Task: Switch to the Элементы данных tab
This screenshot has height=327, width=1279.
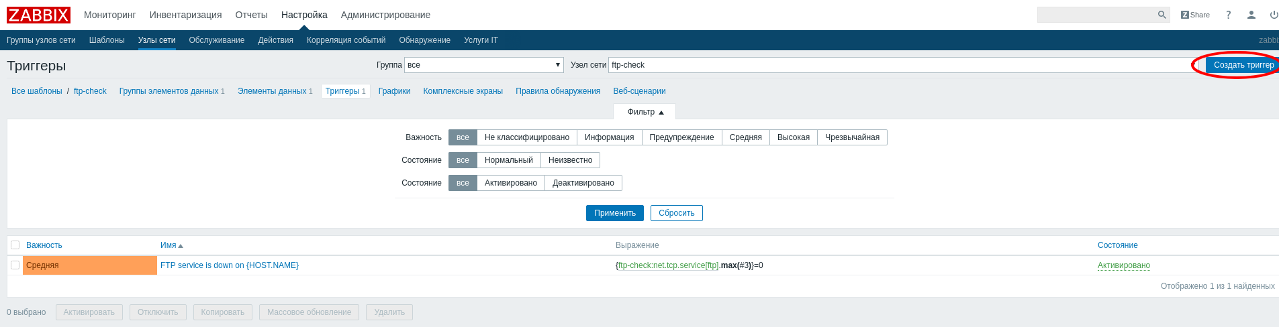Action: (x=272, y=91)
